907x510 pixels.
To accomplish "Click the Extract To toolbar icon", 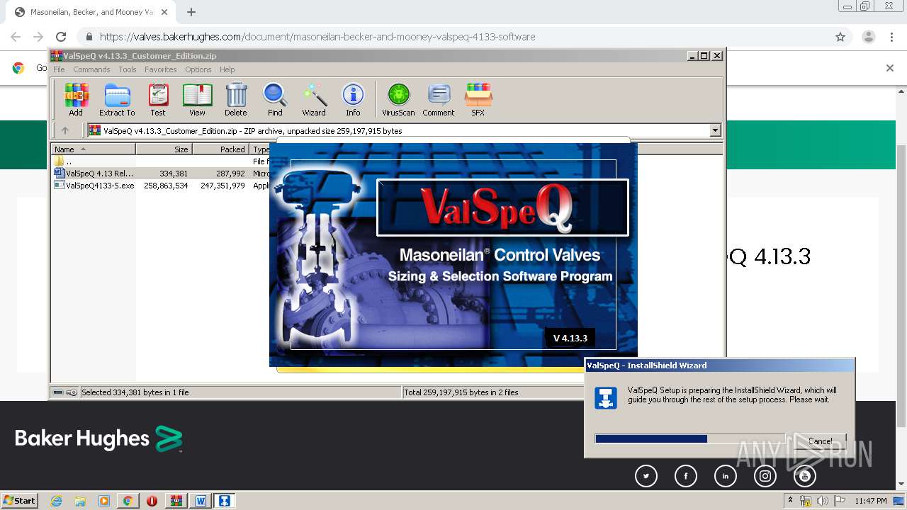I will click(117, 99).
